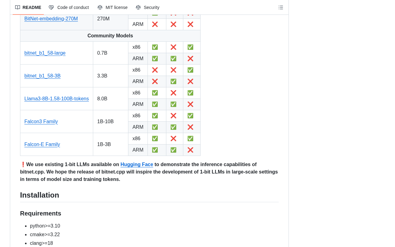Image resolution: width=395 pixels, height=247 pixels.
Task: Click the x86 cell in Llama3-8B row
Action: coord(138,93)
